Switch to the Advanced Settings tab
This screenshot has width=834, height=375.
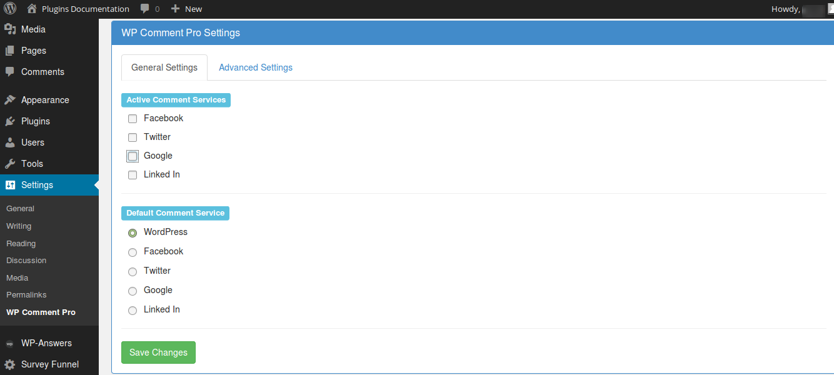click(255, 67)
